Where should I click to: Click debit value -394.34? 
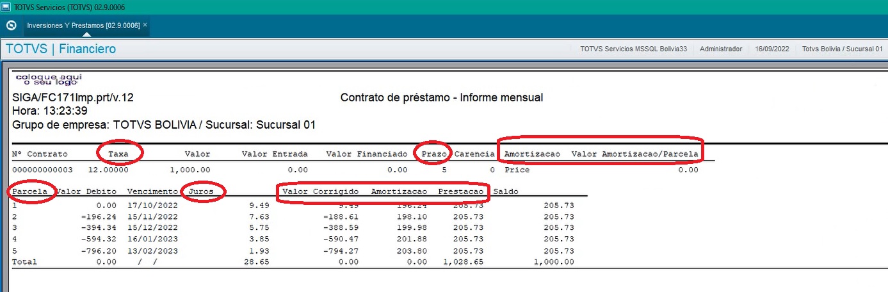pos(98,228)
